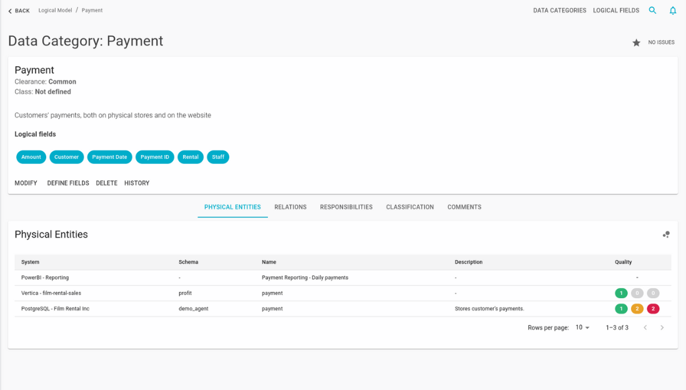Image resolution: width=686 pixels, height=390 pixels.
Task: Click the DELETE action
Action: [x=106, y=183]
